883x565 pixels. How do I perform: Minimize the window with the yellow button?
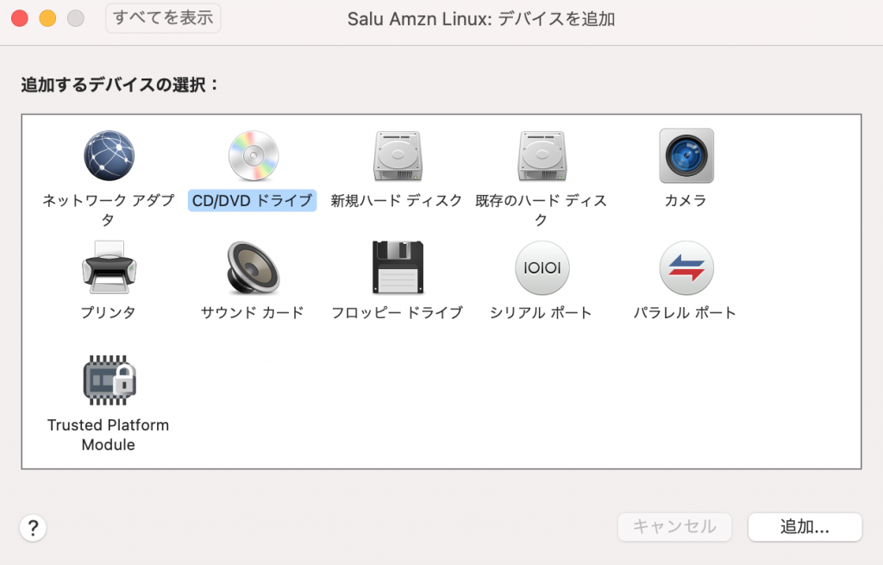[47, 16]
